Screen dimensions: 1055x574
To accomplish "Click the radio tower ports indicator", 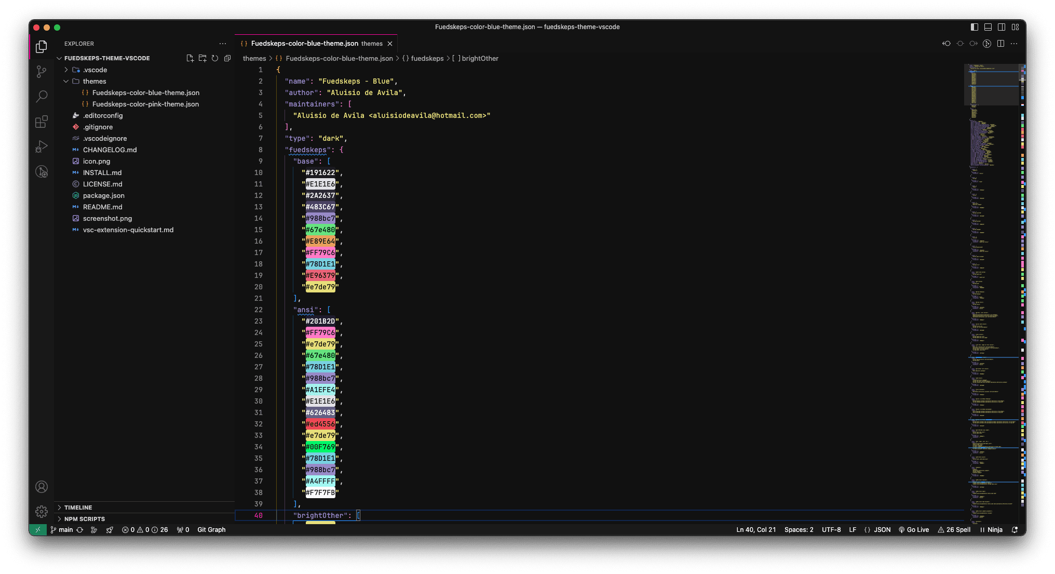I will click(x=183, y=530).
